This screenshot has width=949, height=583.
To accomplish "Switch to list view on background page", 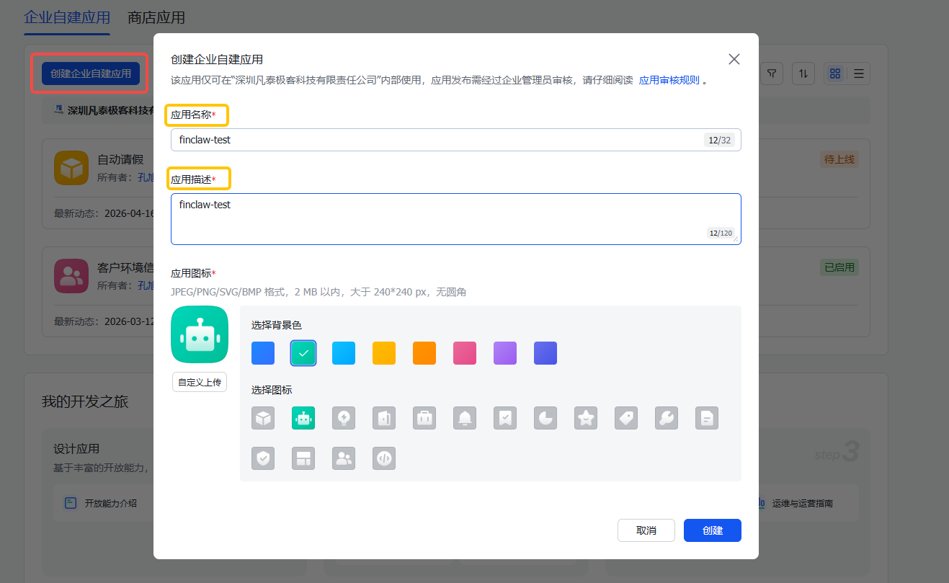I will [x=858, y=74].
